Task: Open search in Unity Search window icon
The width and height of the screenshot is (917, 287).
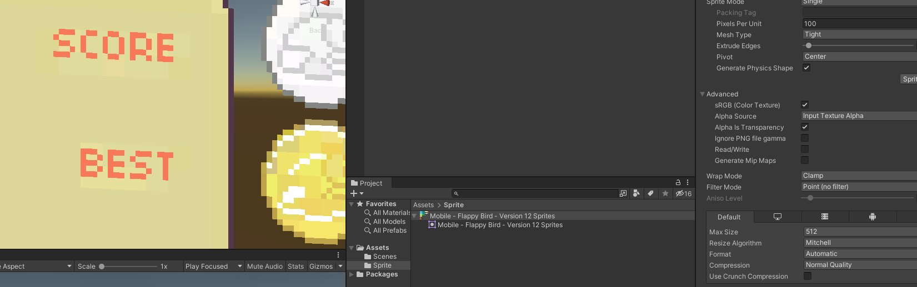Action: 623,193
